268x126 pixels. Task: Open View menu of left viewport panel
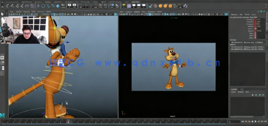12,12
